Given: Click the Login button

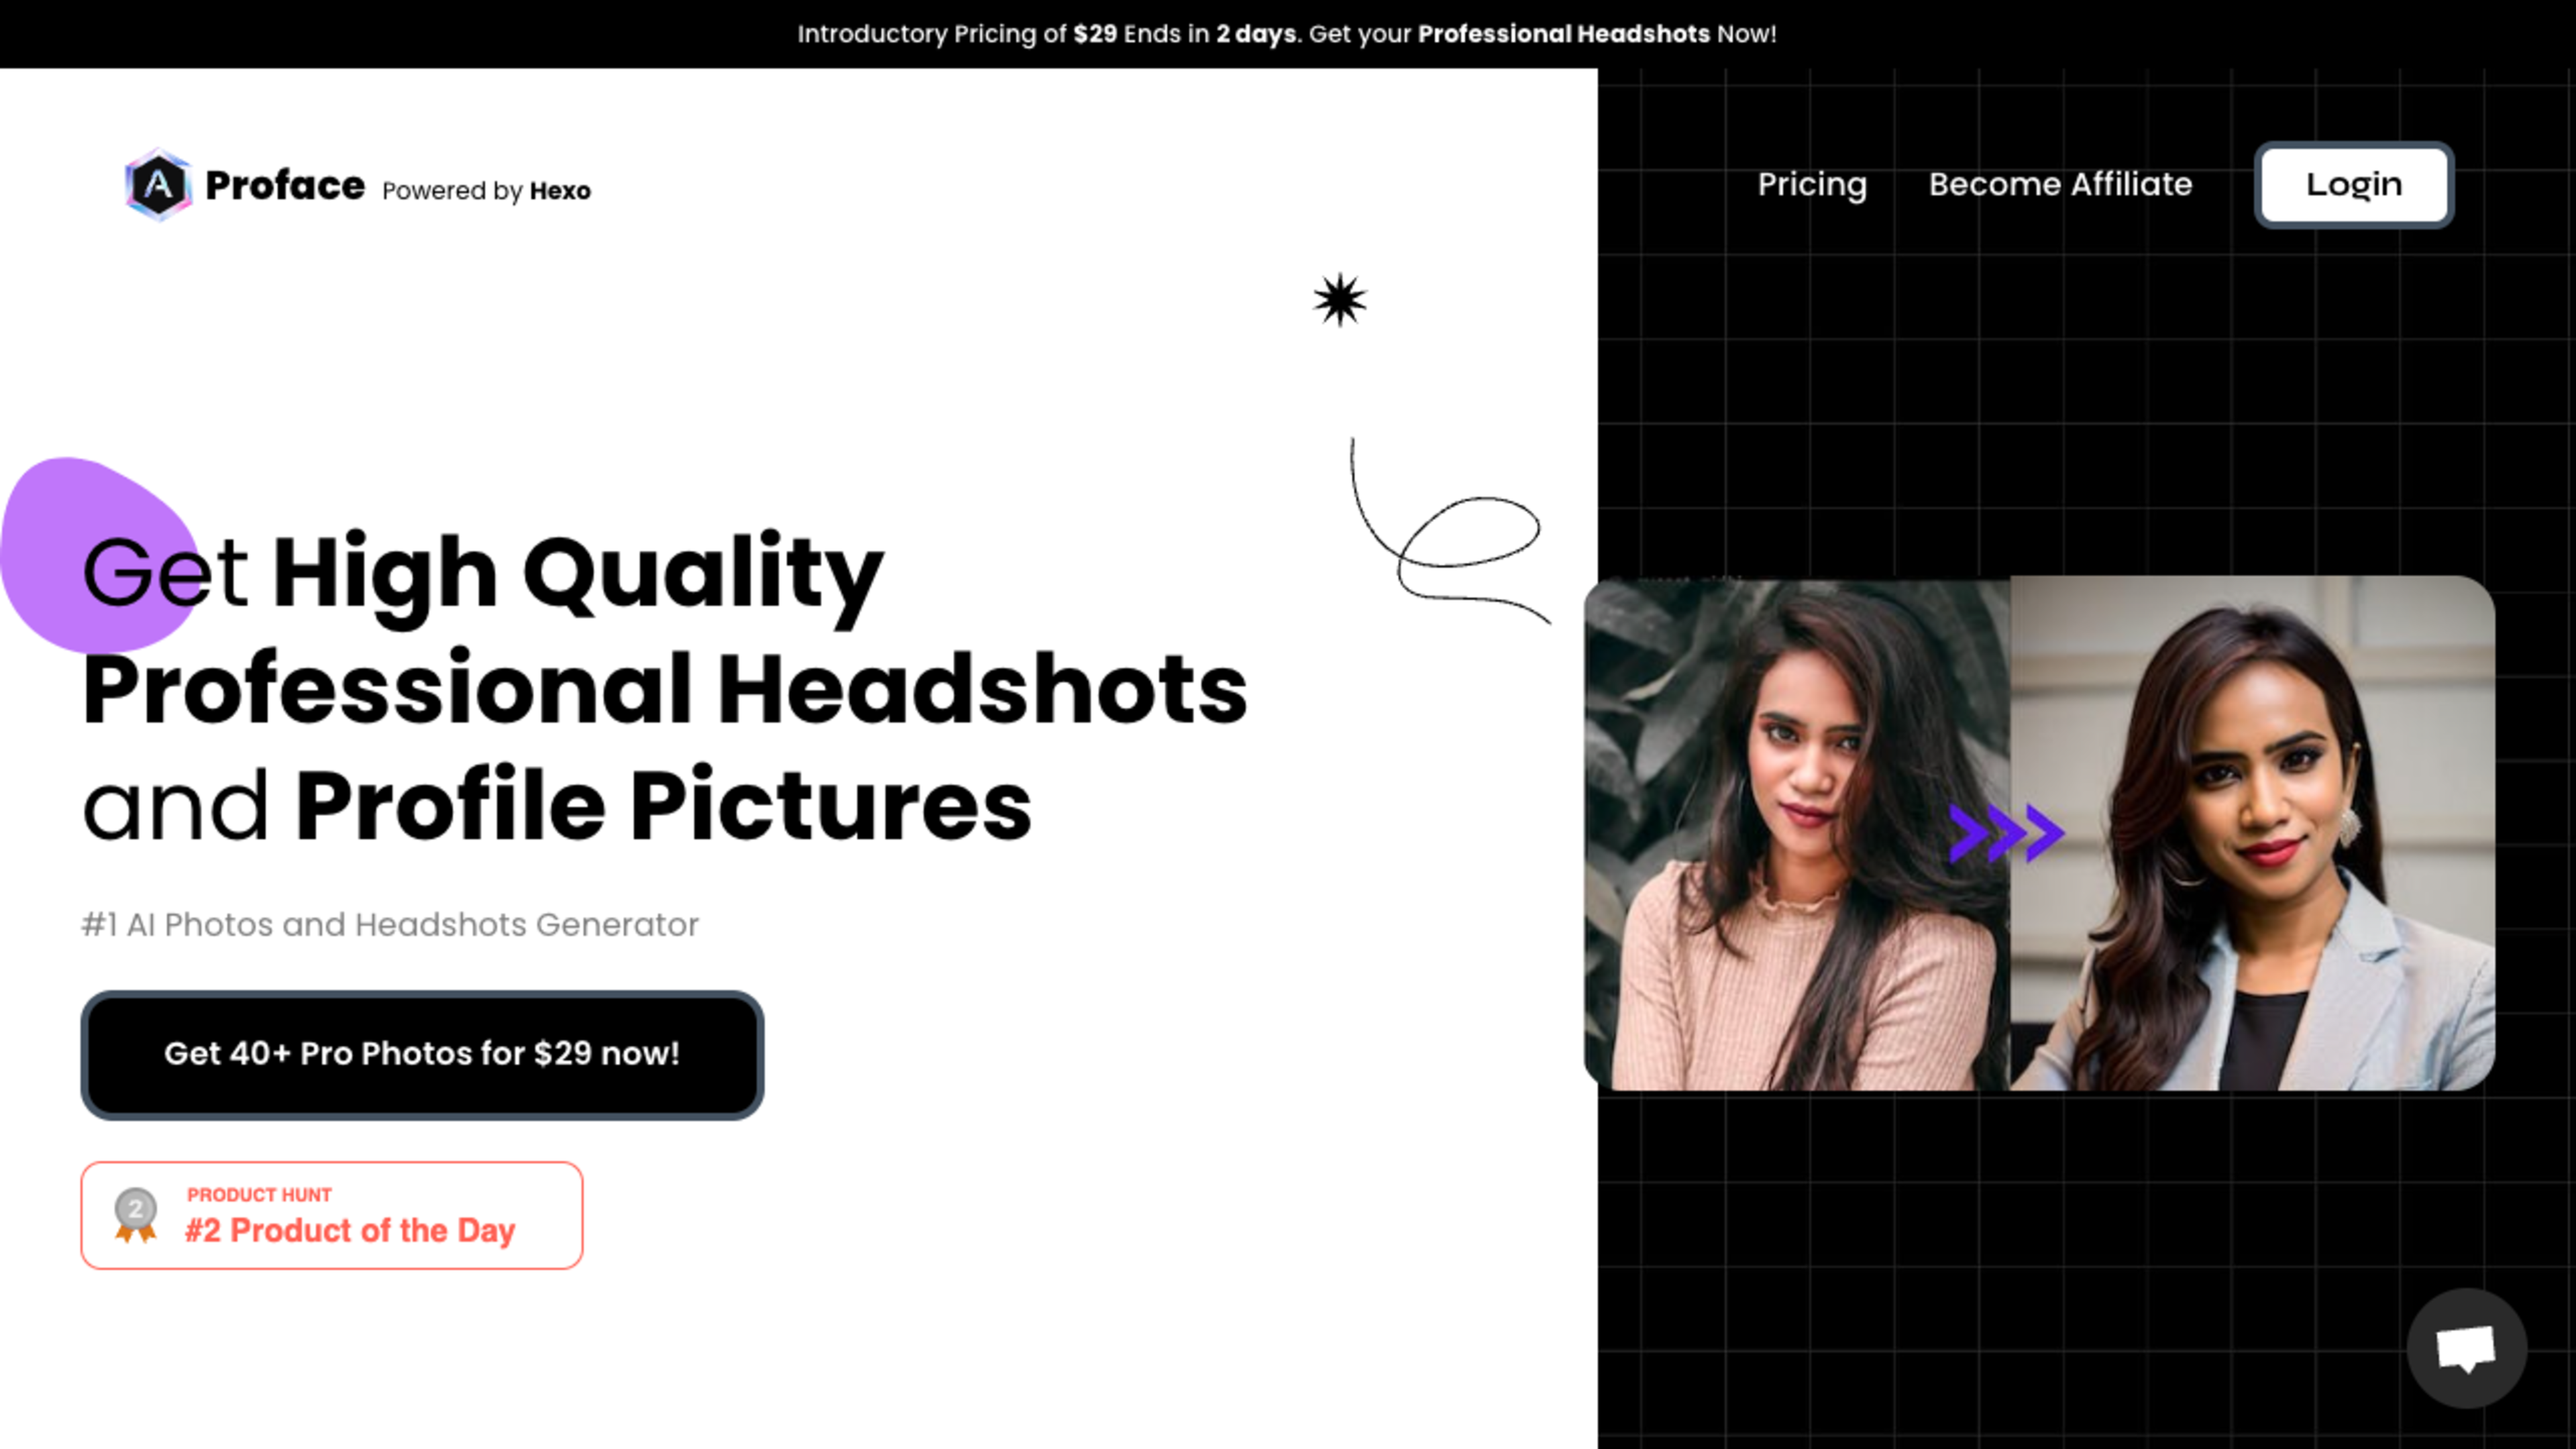Looking at the screenshot, I should [x=2354, y=184].
